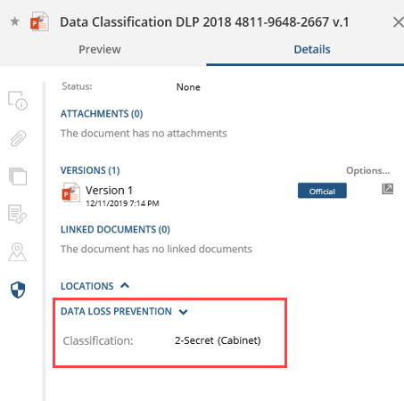This screenshot has height=401, width=404.
Task: Close the document details panel
Action: coord(398,22)
